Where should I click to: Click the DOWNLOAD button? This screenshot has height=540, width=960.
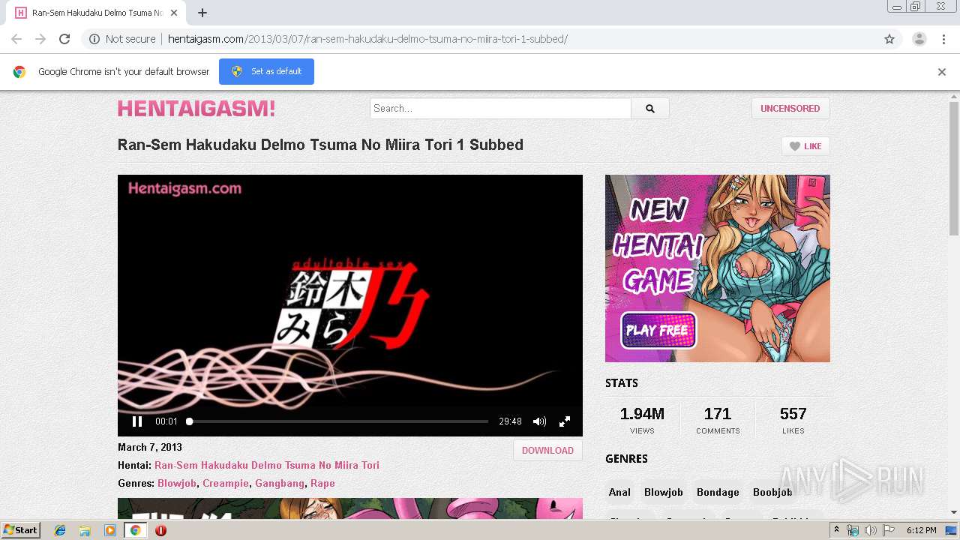click(x=547, y=450)
